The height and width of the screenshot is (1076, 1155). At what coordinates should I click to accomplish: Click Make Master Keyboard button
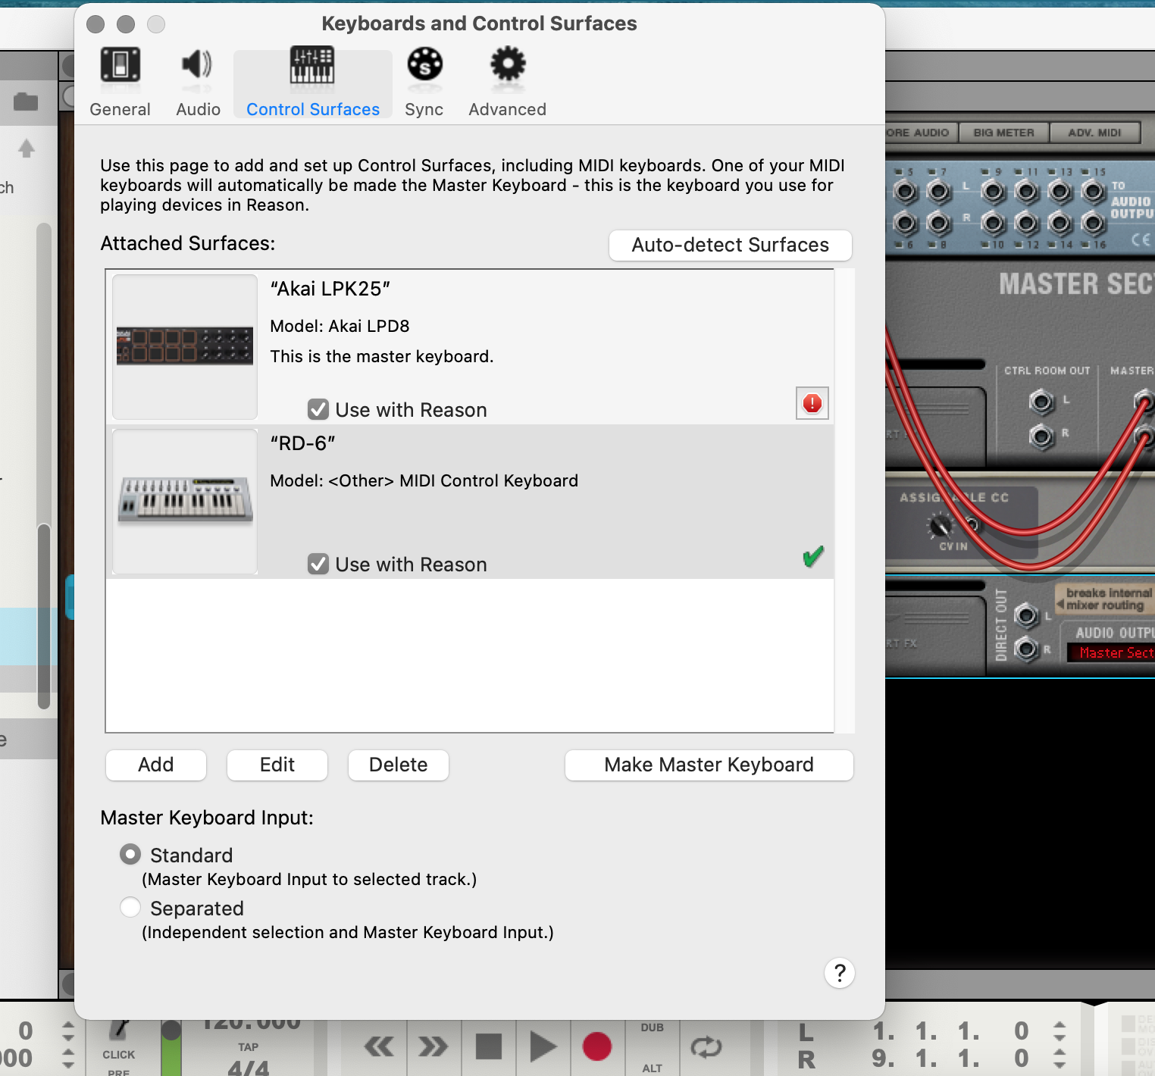click(x=709, y=765)
